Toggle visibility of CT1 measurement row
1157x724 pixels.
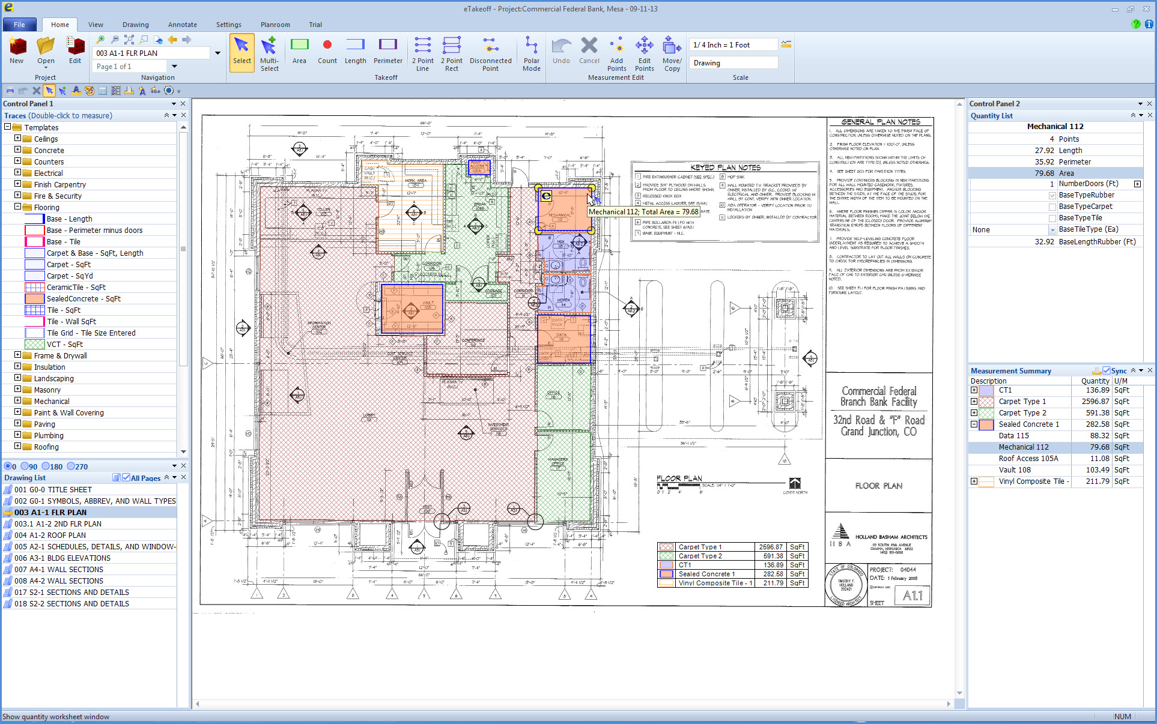click(974, 390)
